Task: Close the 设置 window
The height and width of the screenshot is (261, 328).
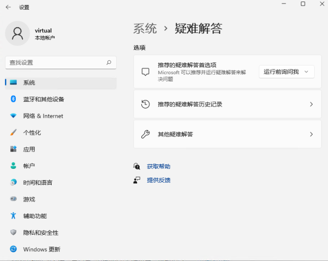Action: [x=322, y=4]
